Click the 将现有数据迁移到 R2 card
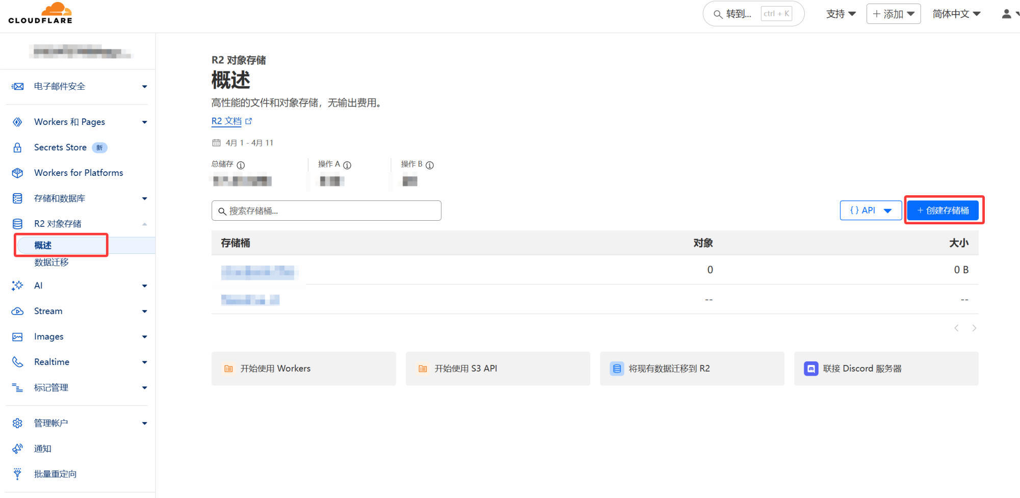The image size is (1020, 498). (x=692, y=369)
